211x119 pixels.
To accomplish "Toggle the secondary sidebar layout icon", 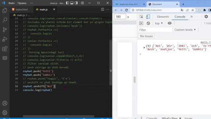I will tap(76, 3).
